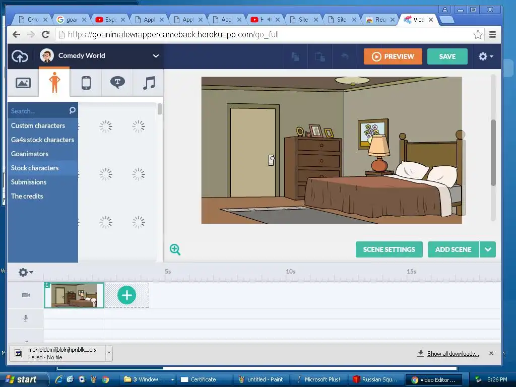Focus the character Search field

[38, 111]
